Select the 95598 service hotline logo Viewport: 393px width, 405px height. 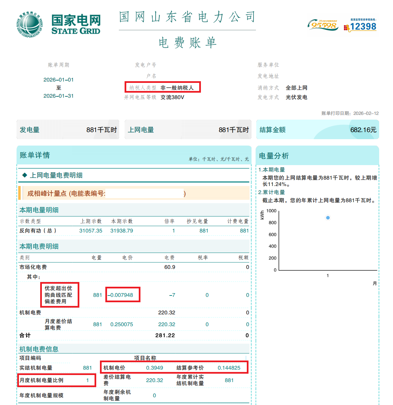point(323,24)
